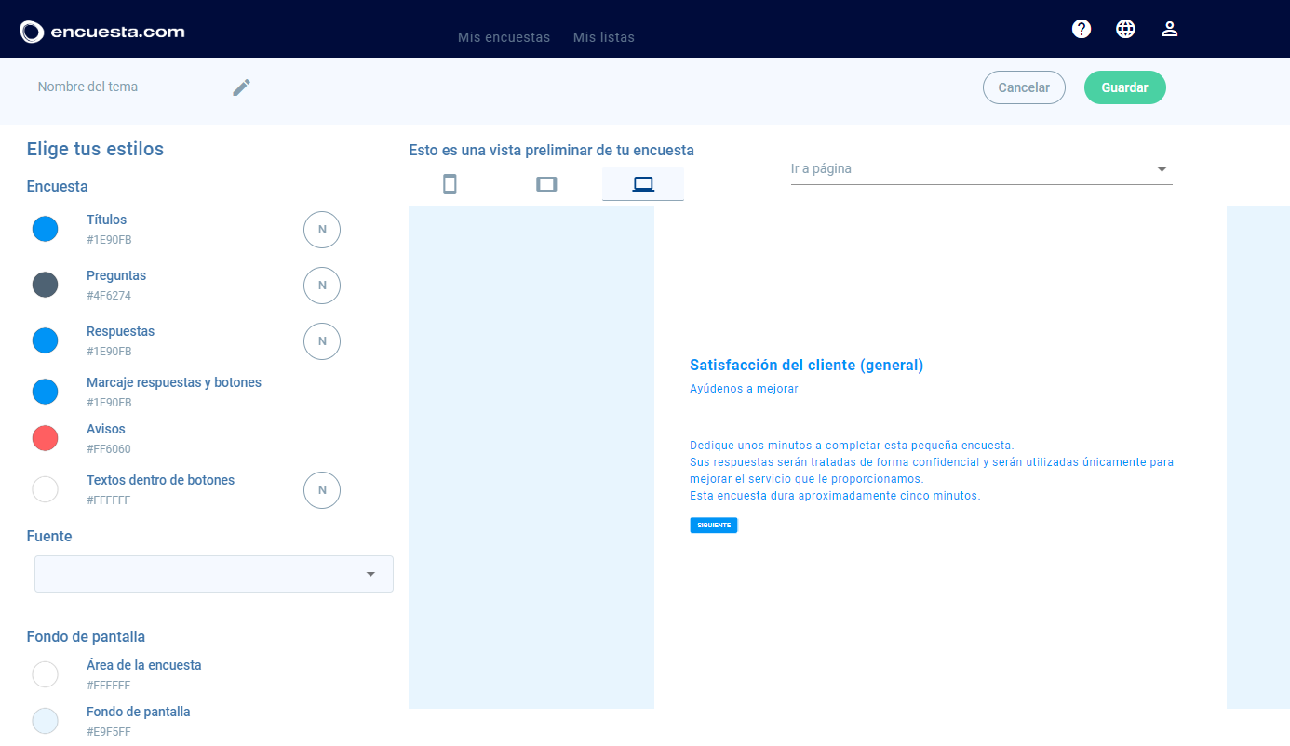Click the Nombre del tema input field
This screenshot has height=746, width=1290.
click(x=126, y=87)
